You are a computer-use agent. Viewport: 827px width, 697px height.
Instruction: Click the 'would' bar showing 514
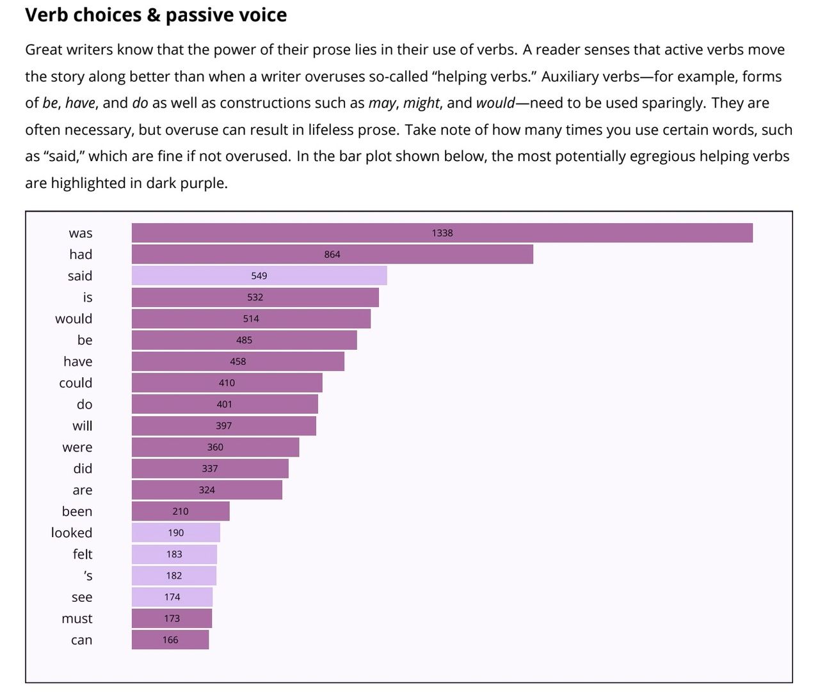point(251,318)
